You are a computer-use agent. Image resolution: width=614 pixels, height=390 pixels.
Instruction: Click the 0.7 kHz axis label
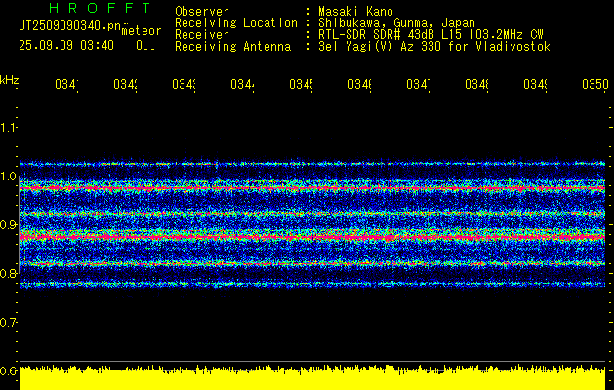[8, 323]
